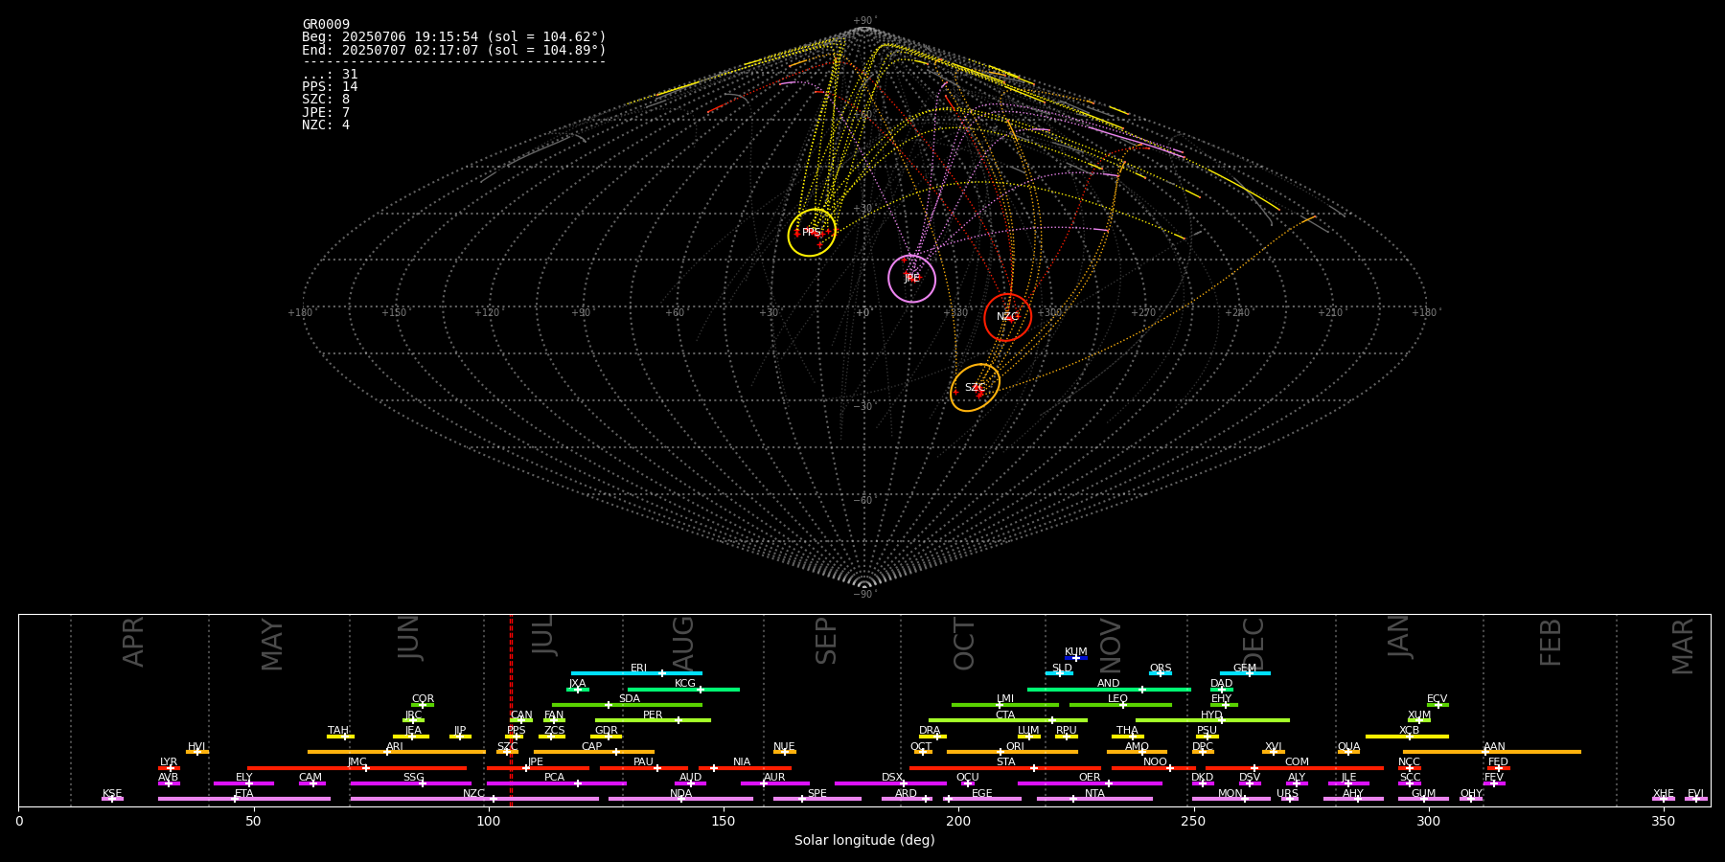
Task: Click the KSE shower label
Action: (112, 794)
